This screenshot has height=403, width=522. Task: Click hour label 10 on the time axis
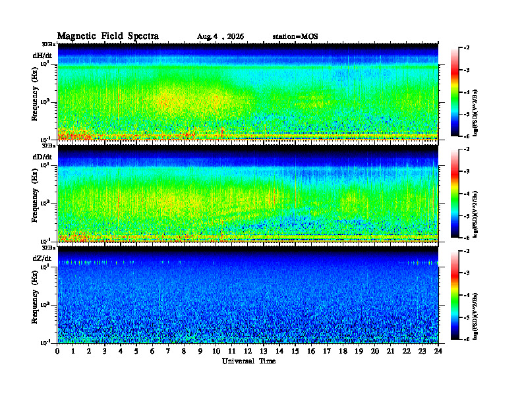tap(216, 351)
